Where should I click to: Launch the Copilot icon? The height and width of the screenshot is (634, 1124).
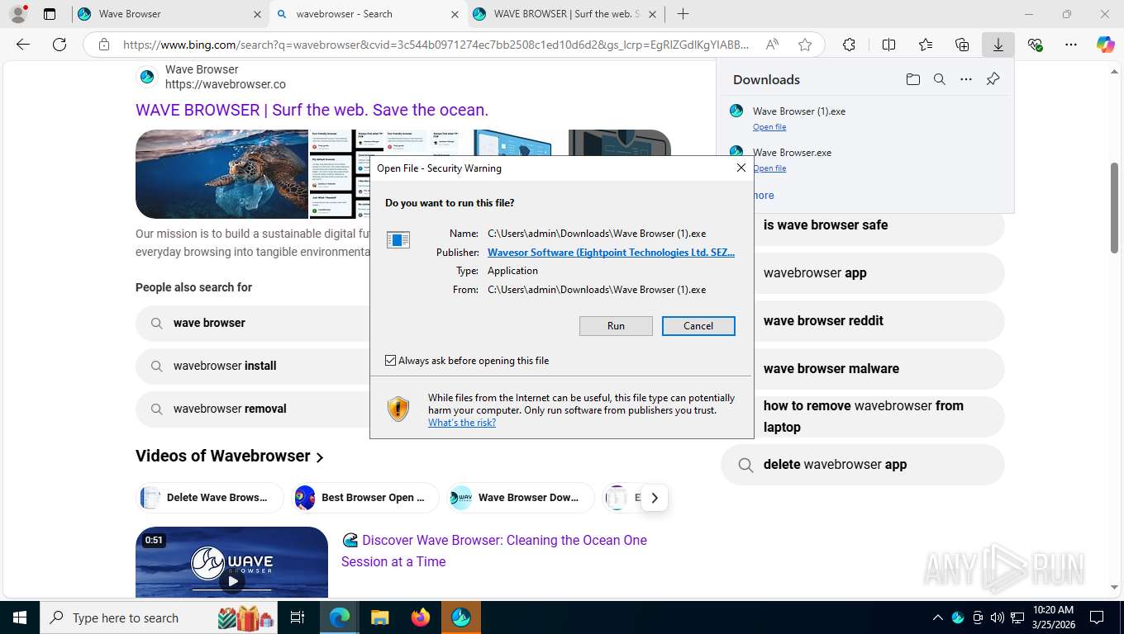[1105, 45]
